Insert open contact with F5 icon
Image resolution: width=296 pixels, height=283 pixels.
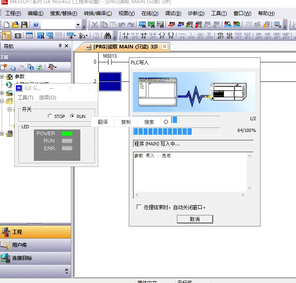[126, 36]
